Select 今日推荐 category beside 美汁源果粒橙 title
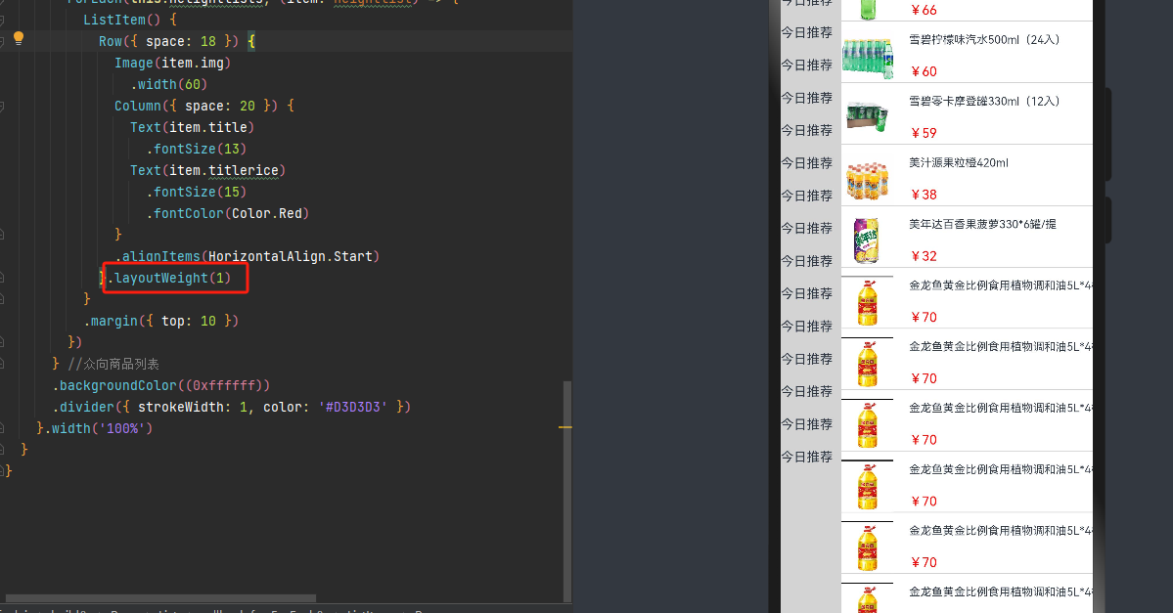The image size is (1173, 613). coord(806,162)
